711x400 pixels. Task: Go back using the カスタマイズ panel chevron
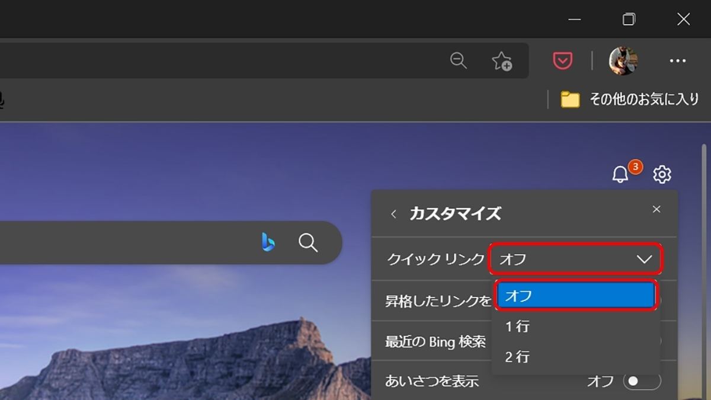393,214
